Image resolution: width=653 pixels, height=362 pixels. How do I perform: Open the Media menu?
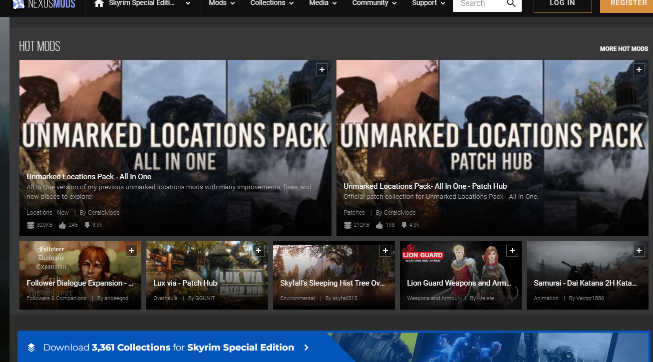pos(323,3)
